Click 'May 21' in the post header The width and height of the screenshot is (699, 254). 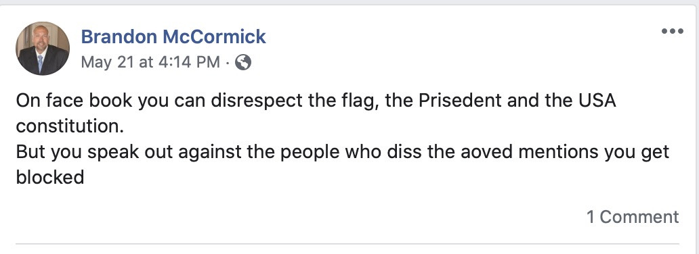(x=108, y=62)
